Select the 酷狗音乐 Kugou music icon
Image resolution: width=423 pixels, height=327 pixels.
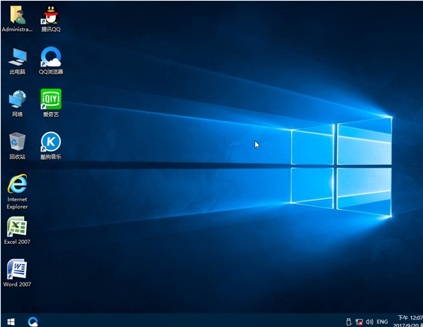pos(50,142)
